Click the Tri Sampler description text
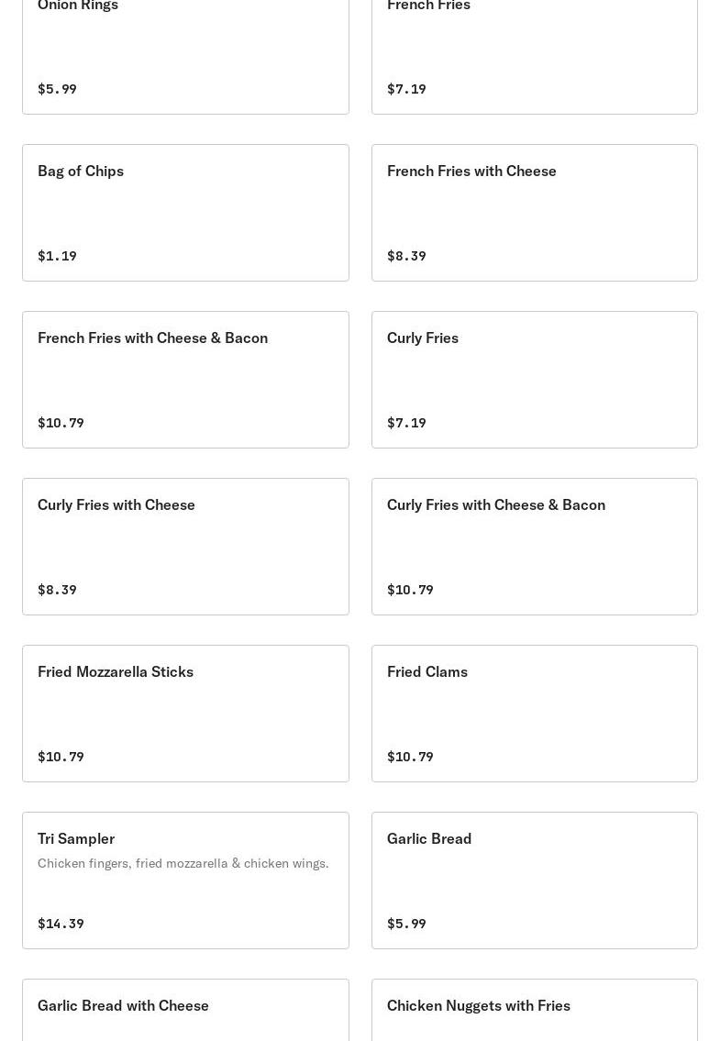The width and height of the screenshot is (720, 1041). (183, 863)
